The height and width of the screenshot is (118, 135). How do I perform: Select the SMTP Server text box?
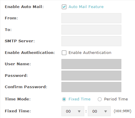pyautogui.click(x=91, y=41)
